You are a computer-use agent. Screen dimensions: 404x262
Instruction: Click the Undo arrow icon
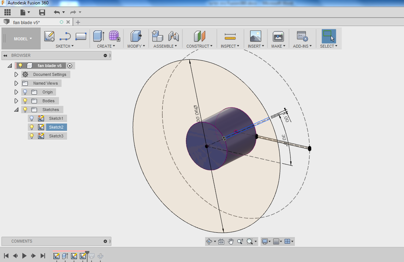point(57,12)
